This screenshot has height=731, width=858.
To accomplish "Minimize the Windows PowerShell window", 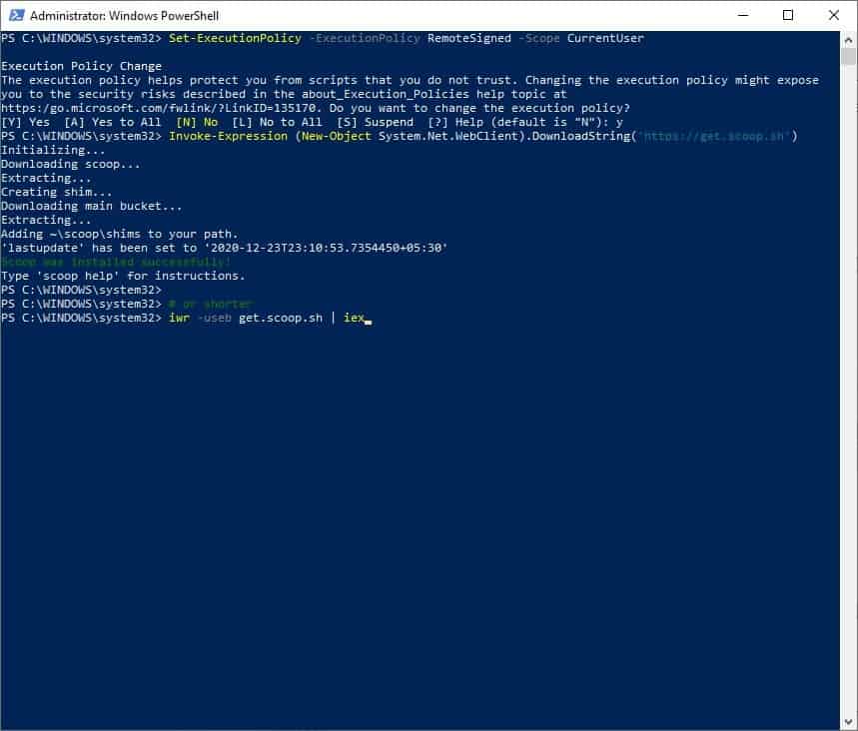I will click(x=742, y=15).
